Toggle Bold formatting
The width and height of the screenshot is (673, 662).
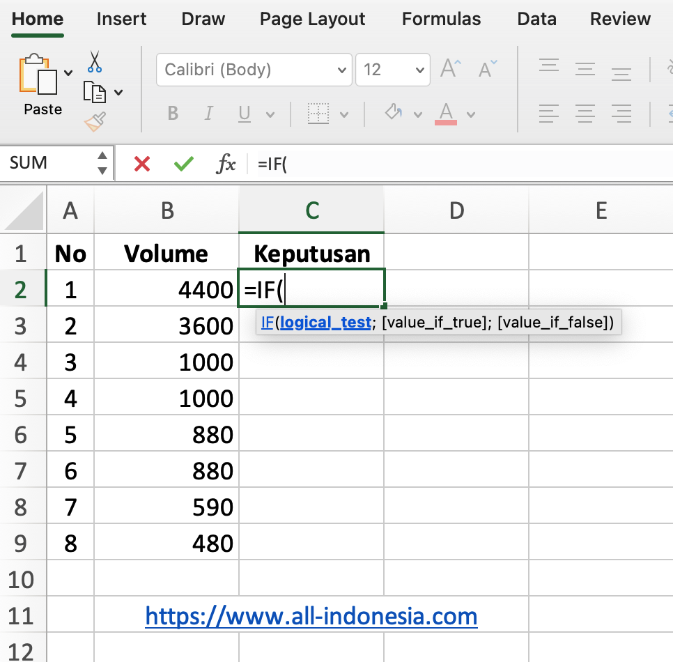coord(173,114)
